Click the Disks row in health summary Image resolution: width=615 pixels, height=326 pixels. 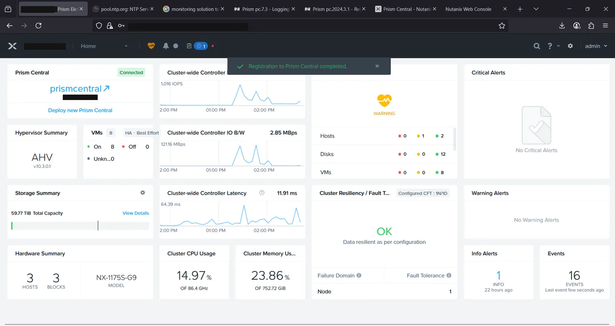pyautogui.click(x=382, y=154)
